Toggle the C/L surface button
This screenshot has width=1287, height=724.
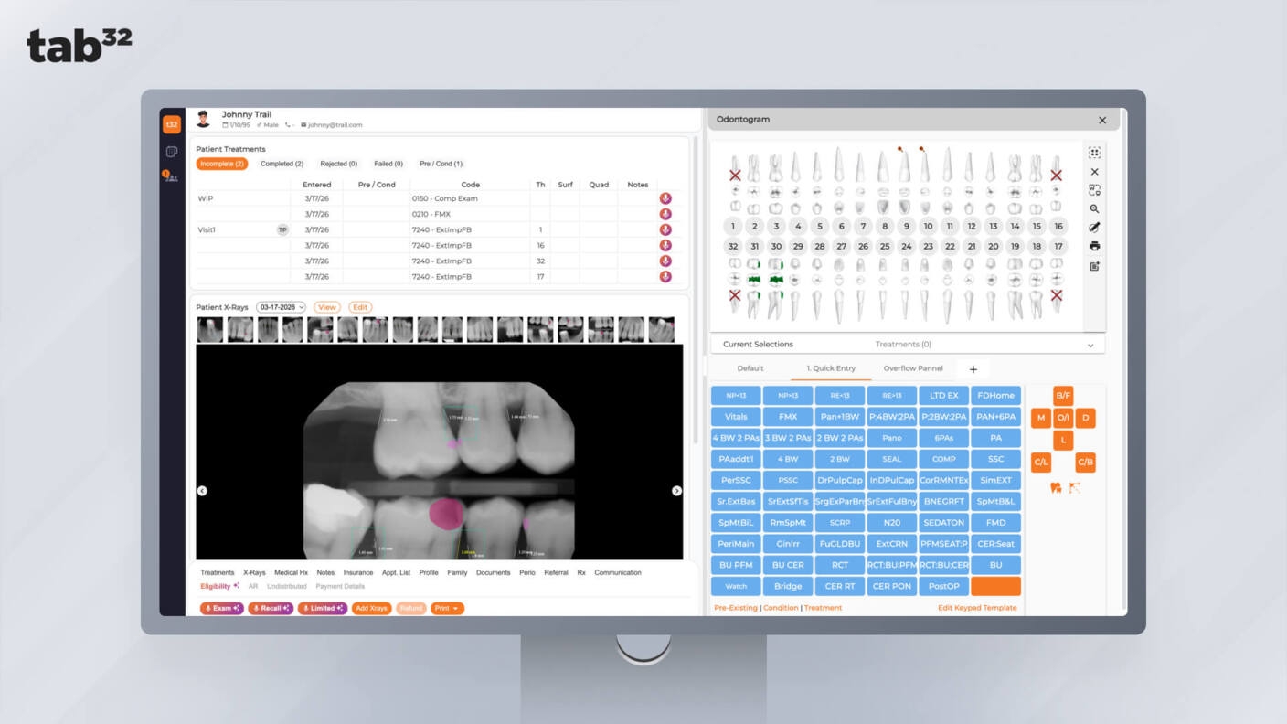[x=1040, y=463]
